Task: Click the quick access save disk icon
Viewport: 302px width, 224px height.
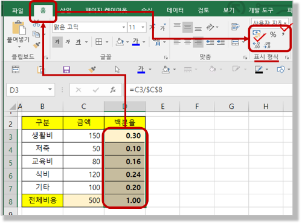Action: (66, 70)
